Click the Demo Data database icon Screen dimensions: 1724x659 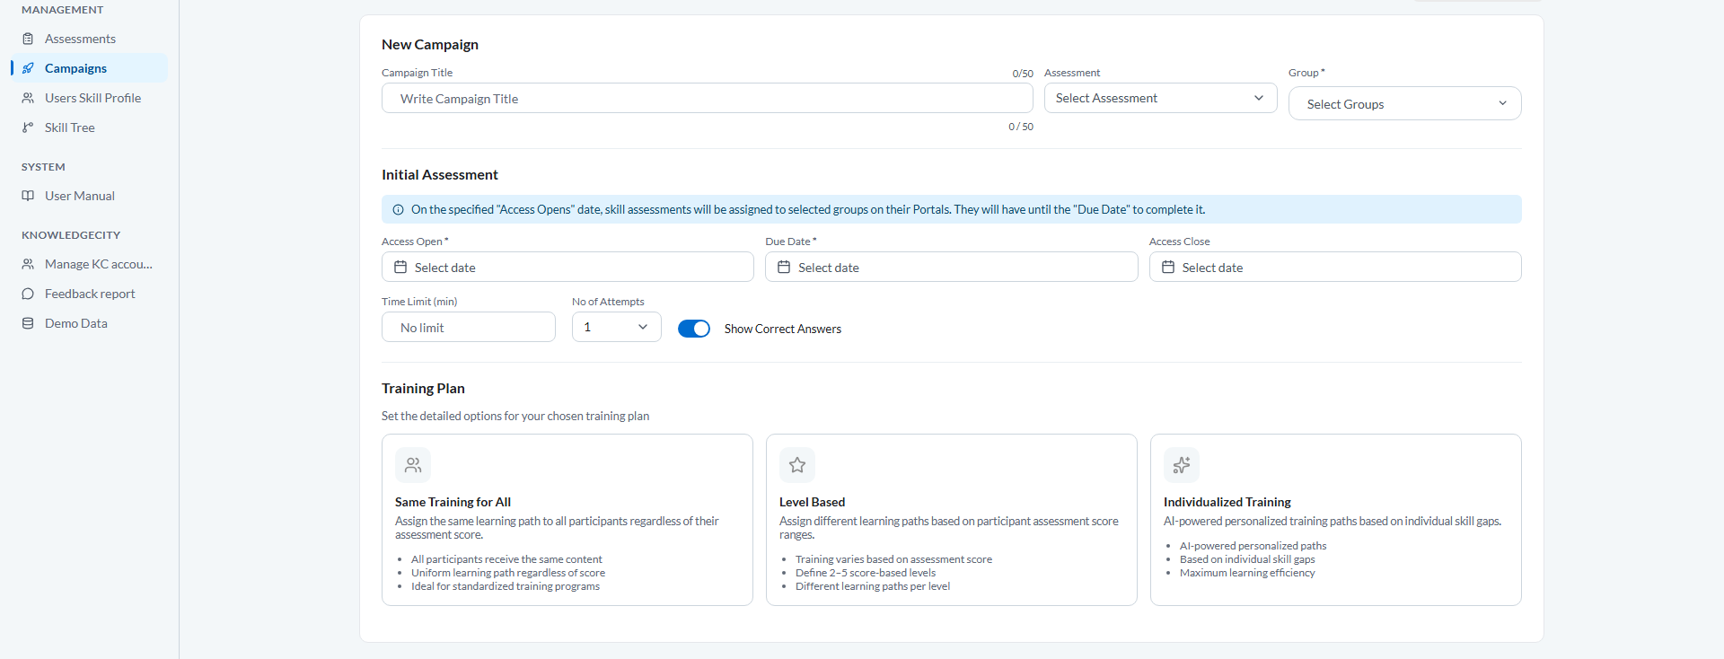tap(28, 323)
